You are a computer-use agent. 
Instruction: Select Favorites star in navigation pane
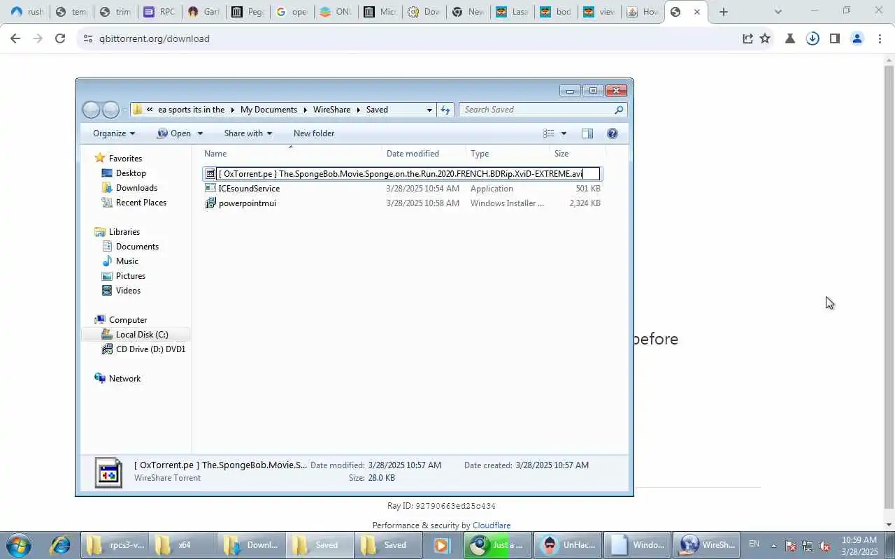click(100, 158)
